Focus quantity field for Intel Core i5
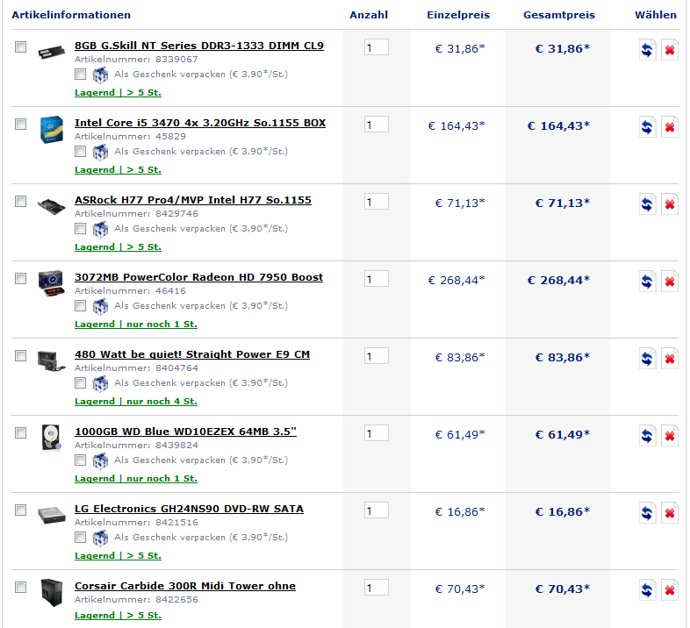This screenshot has width=690, height=628. (x=377, y=125)
